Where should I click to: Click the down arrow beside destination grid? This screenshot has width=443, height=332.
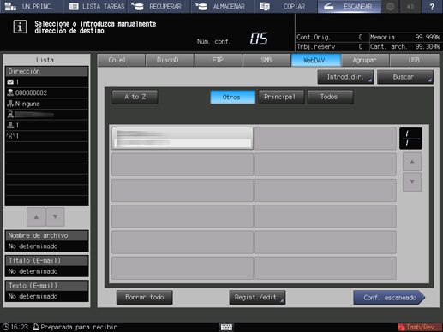(412, 181)
